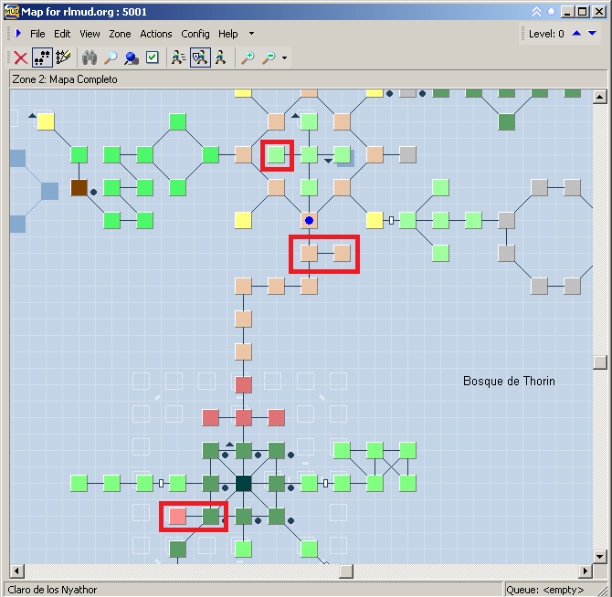The width and height of the screenshot is (612, 597).
Task: Expand the toolbar options dropdown arrow
Action: [285, 58]
